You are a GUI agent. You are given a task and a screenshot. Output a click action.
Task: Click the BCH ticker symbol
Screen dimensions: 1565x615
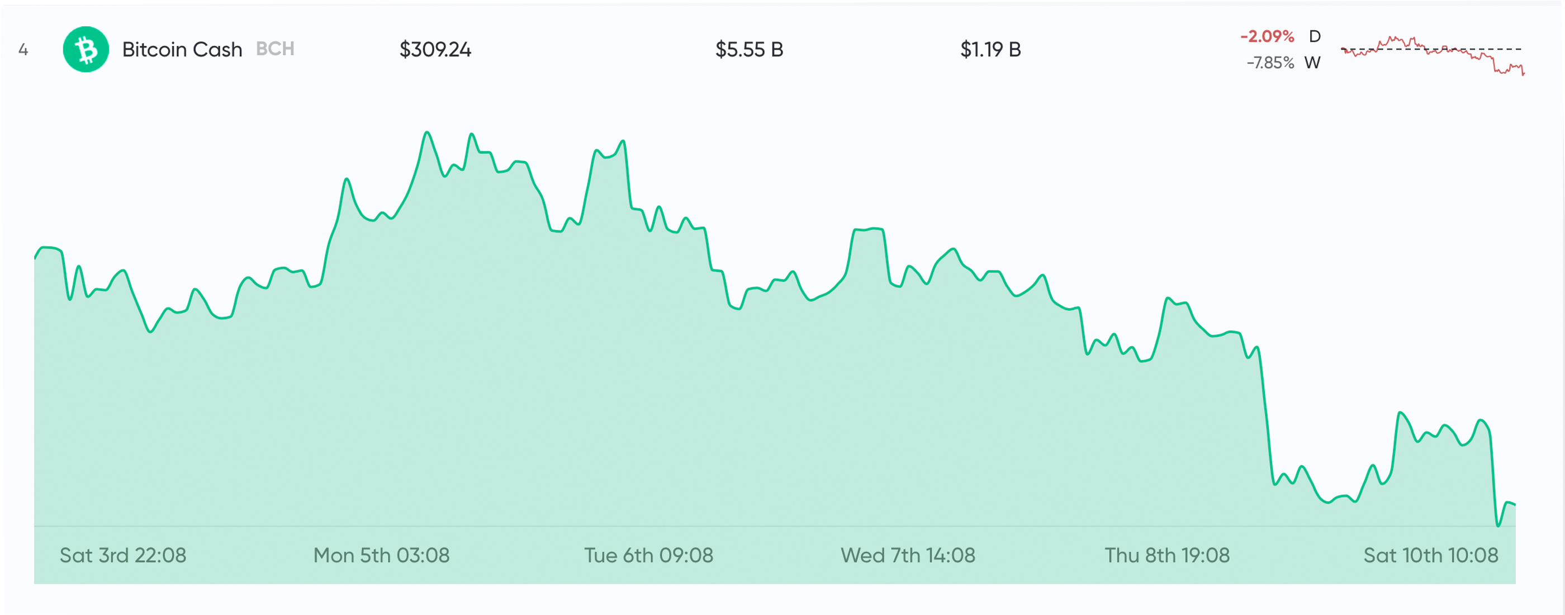274,49
